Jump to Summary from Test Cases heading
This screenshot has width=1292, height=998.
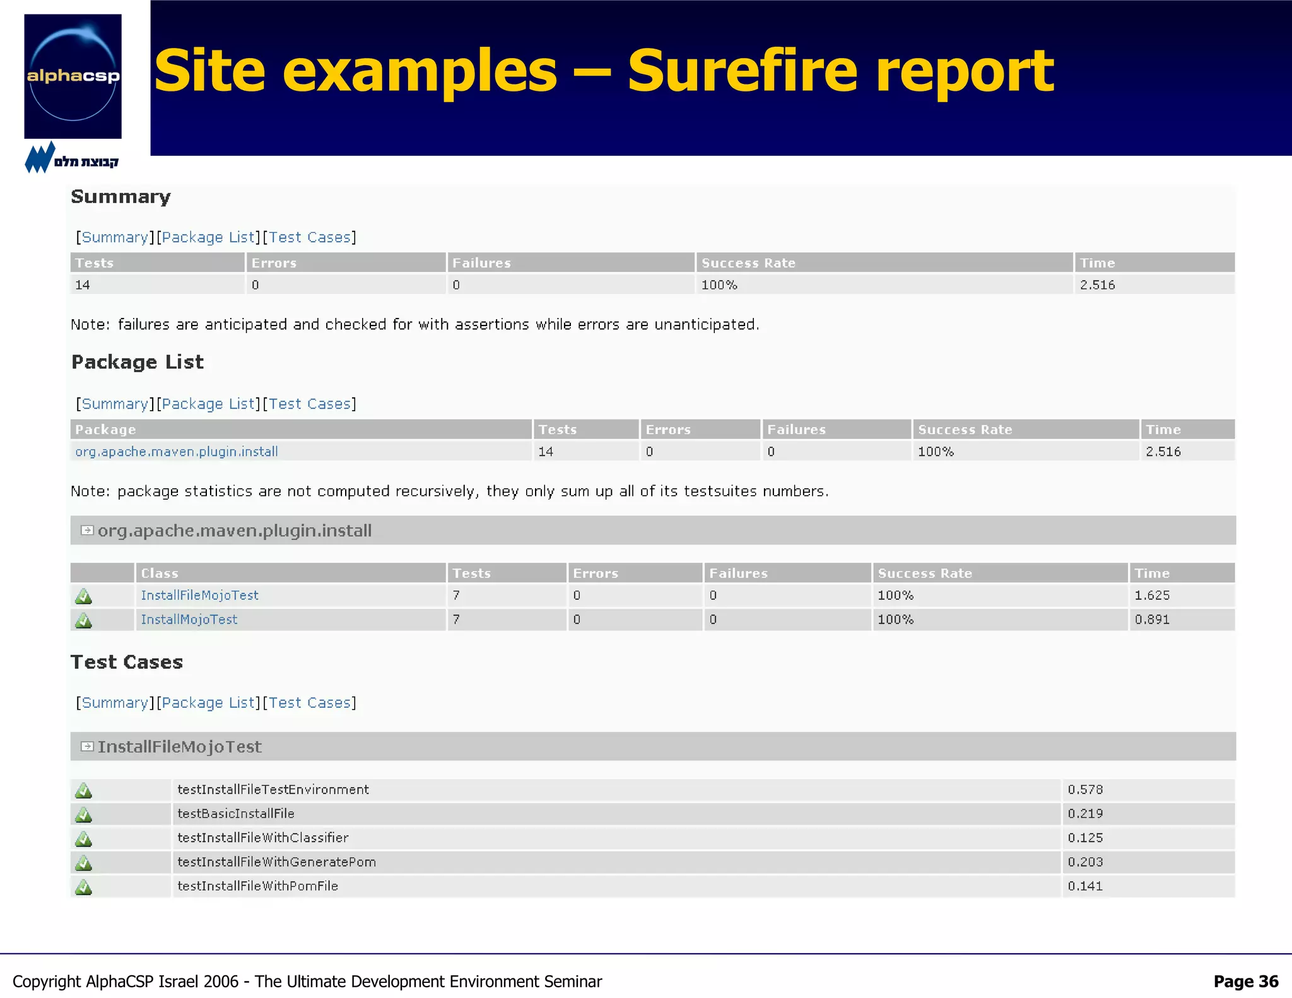pos(115,703)
